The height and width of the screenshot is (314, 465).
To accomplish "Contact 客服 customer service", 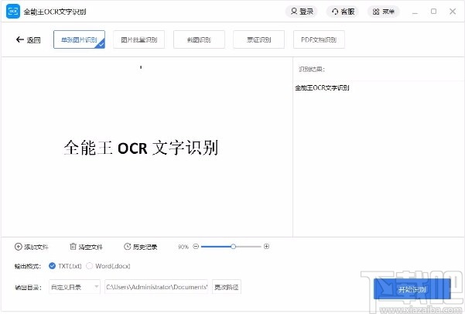I will click(x=343, y=12).
